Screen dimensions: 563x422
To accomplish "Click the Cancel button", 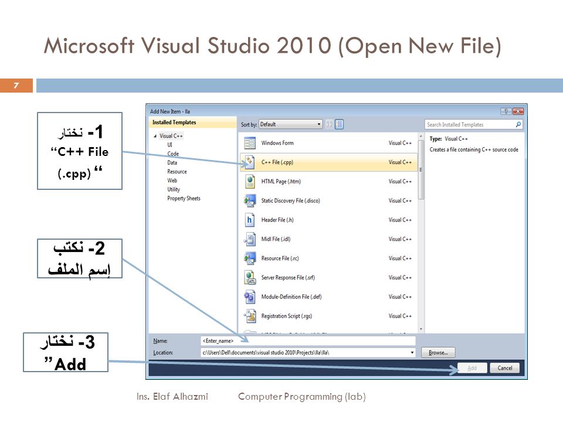I will (504, 368).
